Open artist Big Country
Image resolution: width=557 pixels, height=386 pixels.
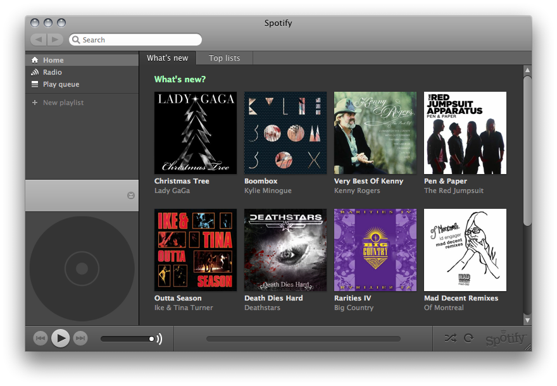coord(354,308)
